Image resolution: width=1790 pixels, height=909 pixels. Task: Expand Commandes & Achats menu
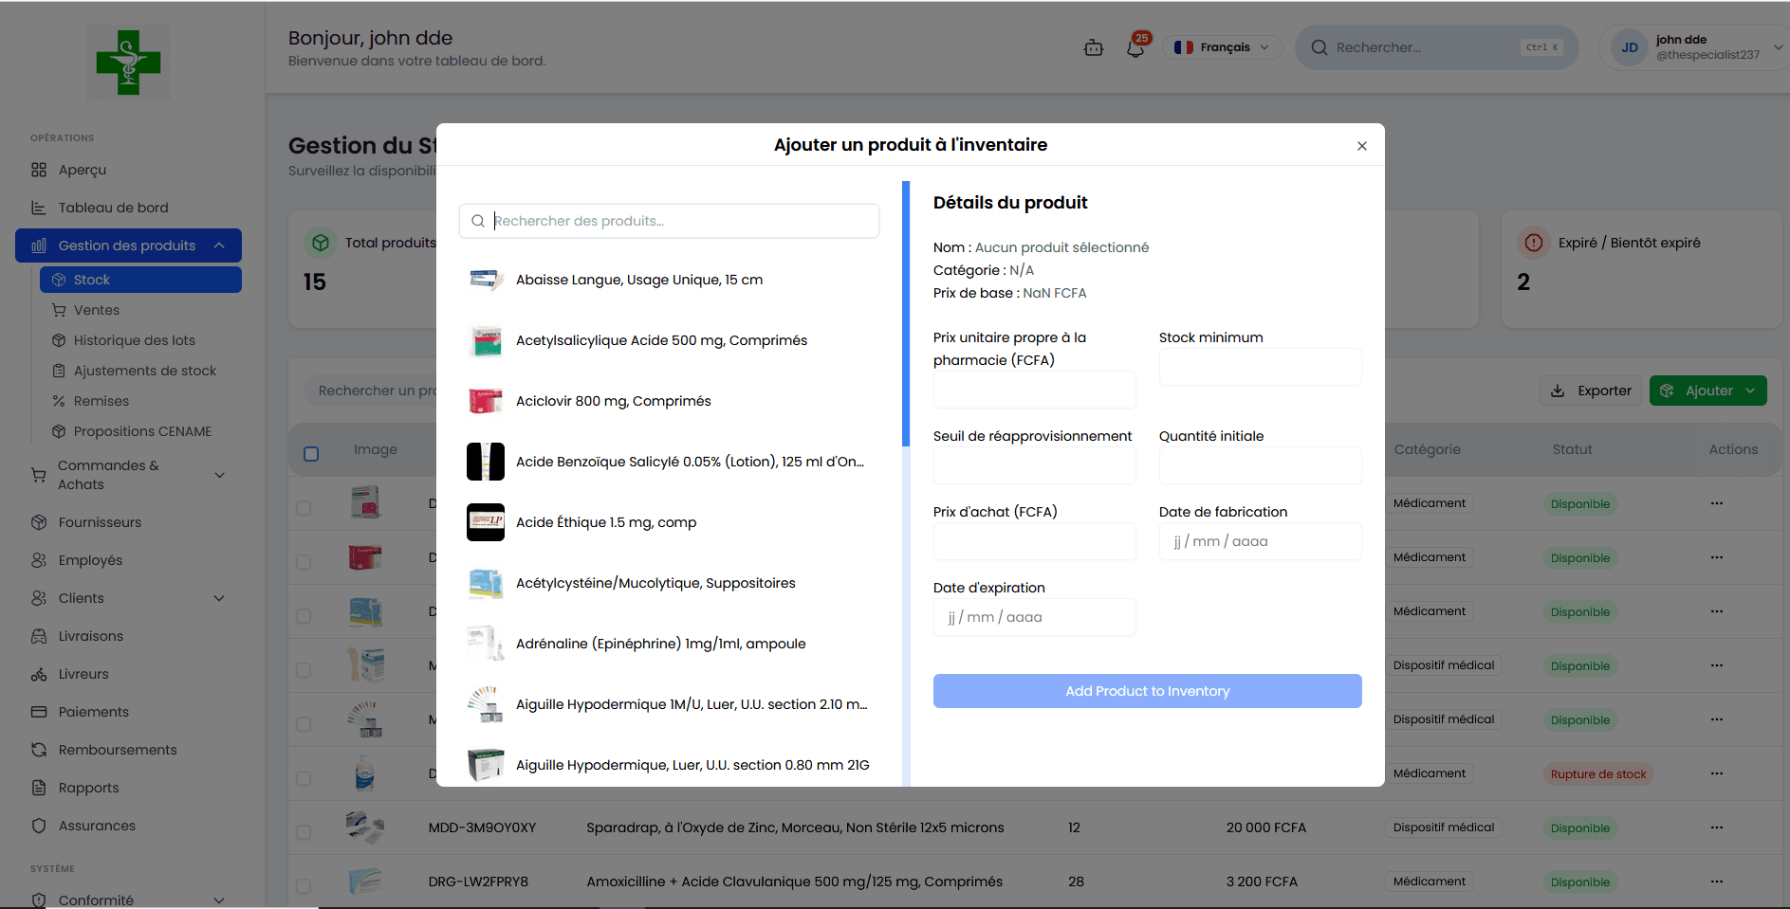tap(219, 475)
